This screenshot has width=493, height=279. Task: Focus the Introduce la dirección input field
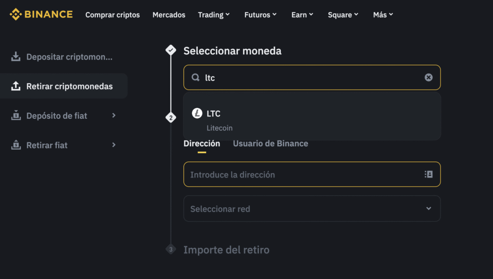(312, 174)
